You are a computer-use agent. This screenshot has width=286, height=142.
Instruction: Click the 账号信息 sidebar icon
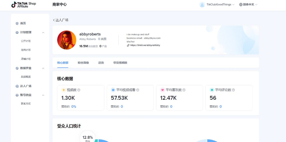pyautogui.click(x=17, y=95)
